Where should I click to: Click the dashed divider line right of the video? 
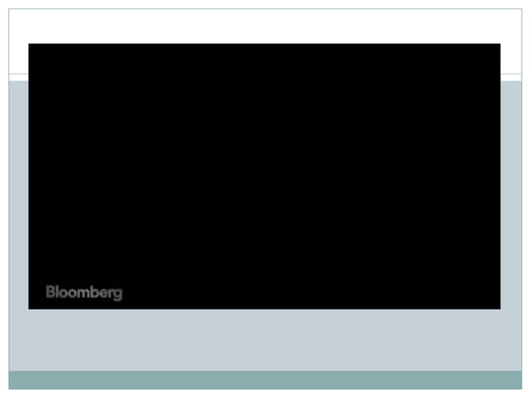[x=511, y=73]
